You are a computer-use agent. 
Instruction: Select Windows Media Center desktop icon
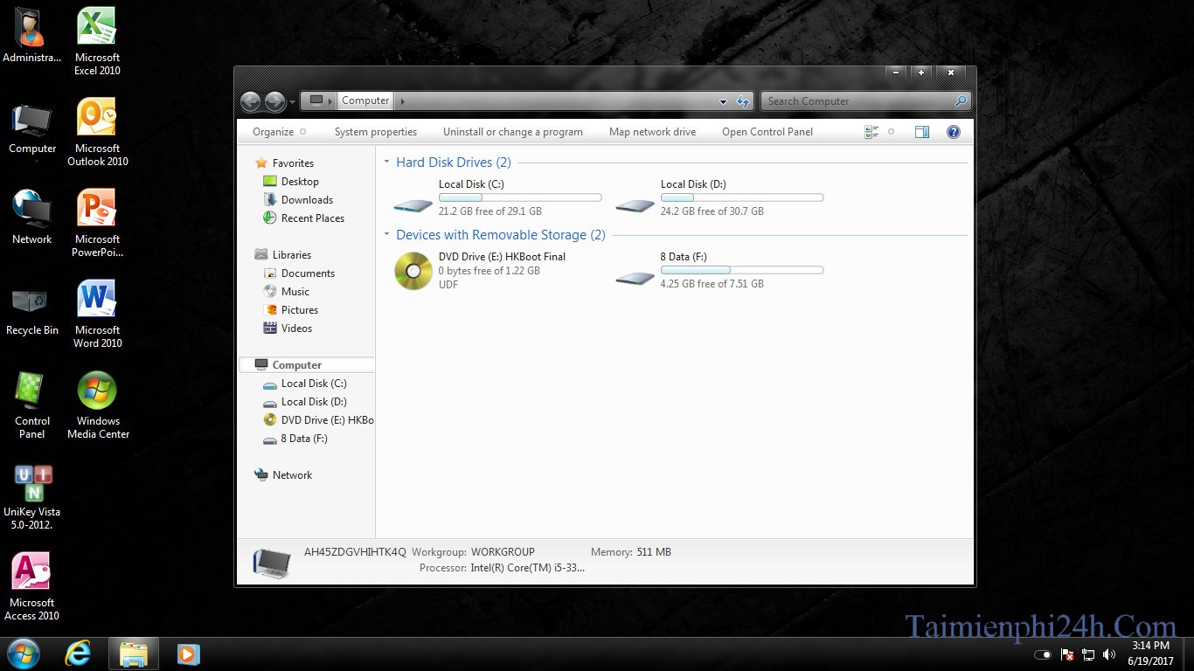click(x=98, y=405)
